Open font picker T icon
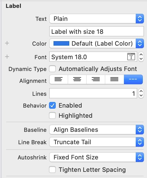This screenshot has width=147, height=178. tap(131, 57)
